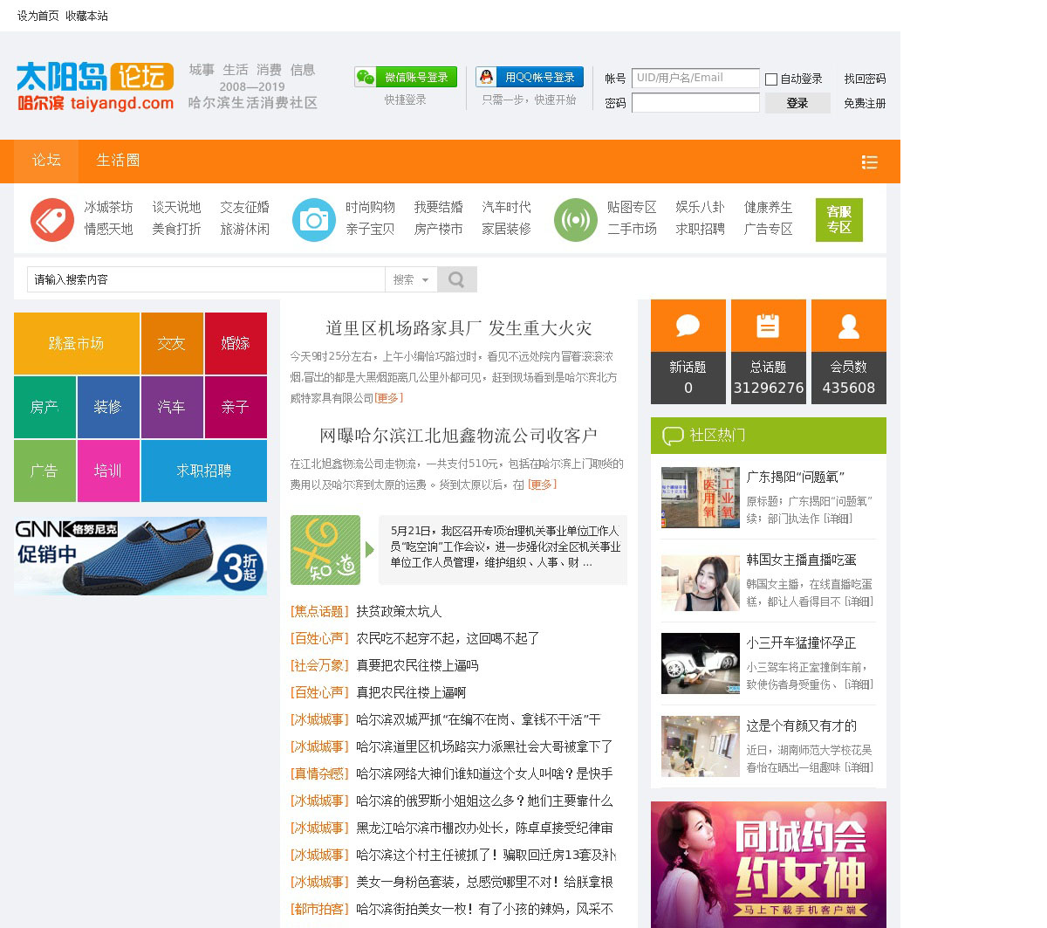Open the list menu icon in orange navbar
Viewport: 1047px width, 928px height.
[x=869, y=162]
